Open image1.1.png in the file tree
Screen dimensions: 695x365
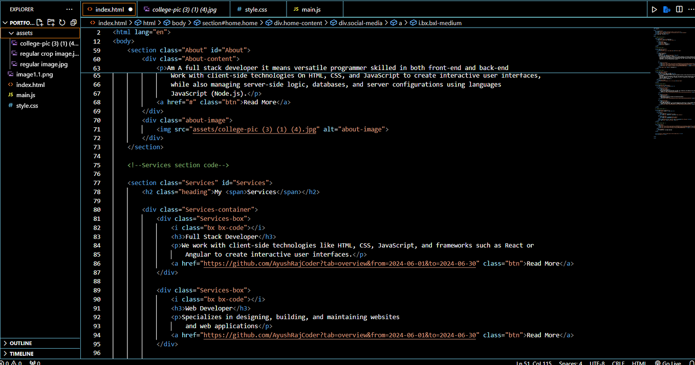34,74
